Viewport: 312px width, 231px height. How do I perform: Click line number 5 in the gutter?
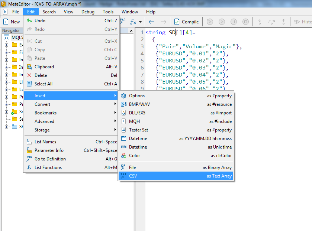(142, 61)
